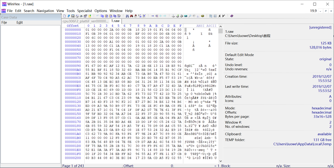Click the '128,016 bytes' file size value
This screenshot has width=334, height=168.
[320, 47]
